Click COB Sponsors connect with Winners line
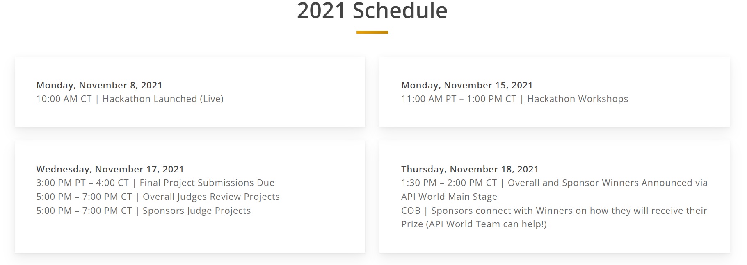This screenshot has width=747, height=265. (554, 211)
